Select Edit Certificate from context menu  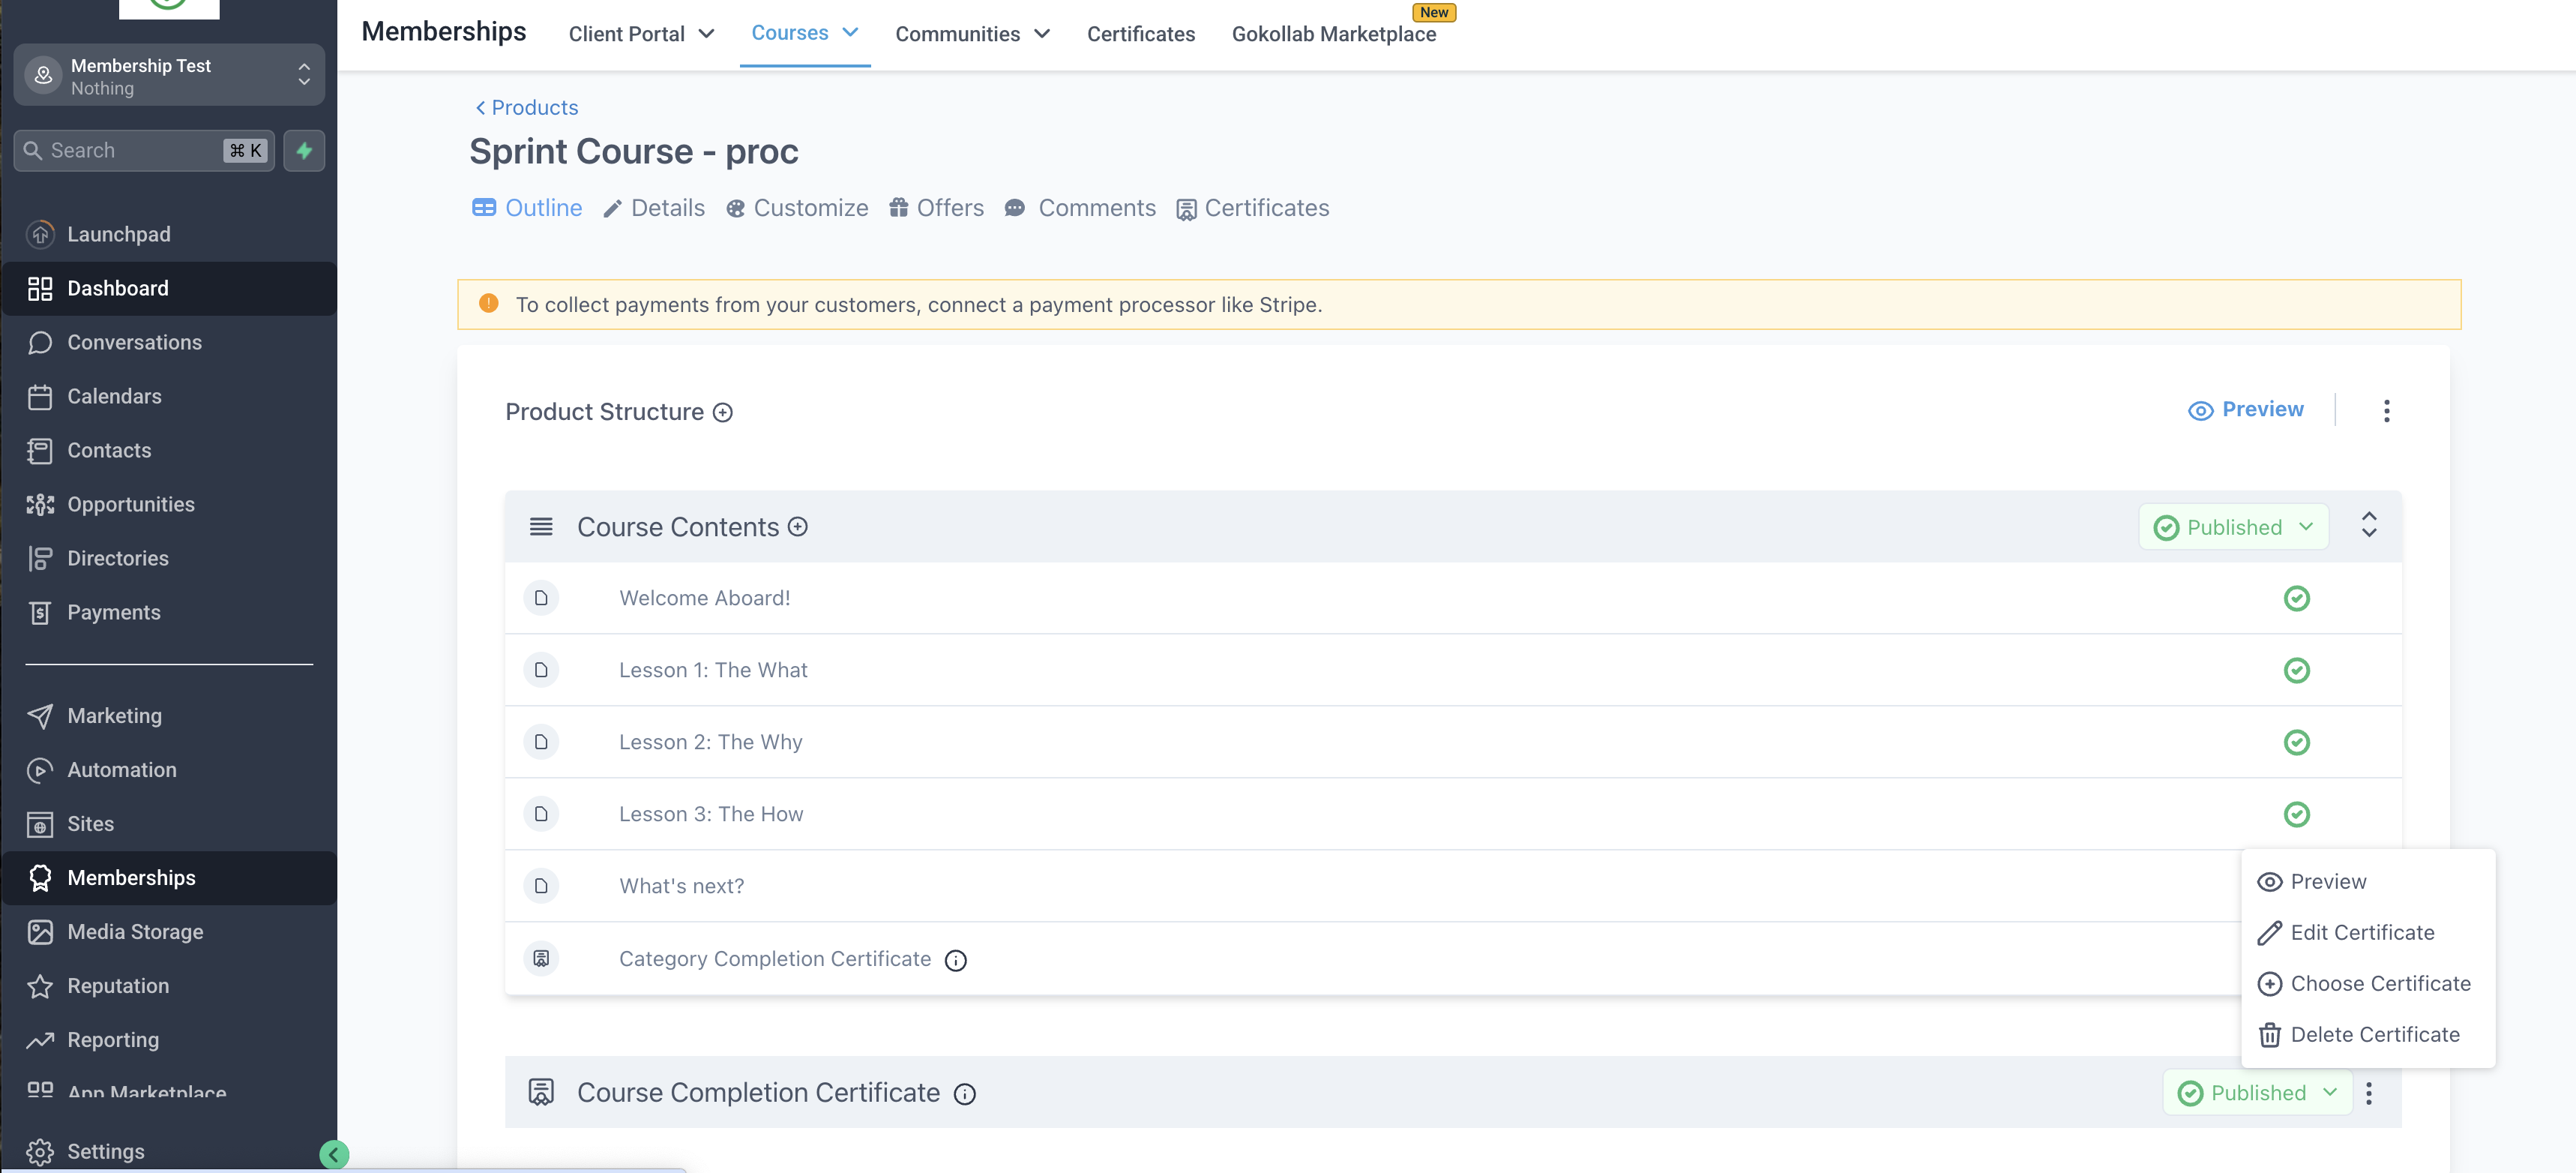pyautogui.click(x=2361, y=932)
